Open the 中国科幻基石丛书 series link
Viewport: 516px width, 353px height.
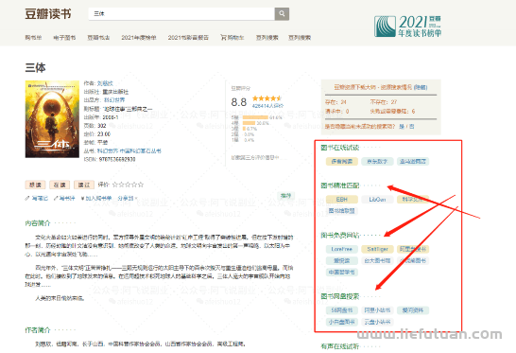pos(140,151)
